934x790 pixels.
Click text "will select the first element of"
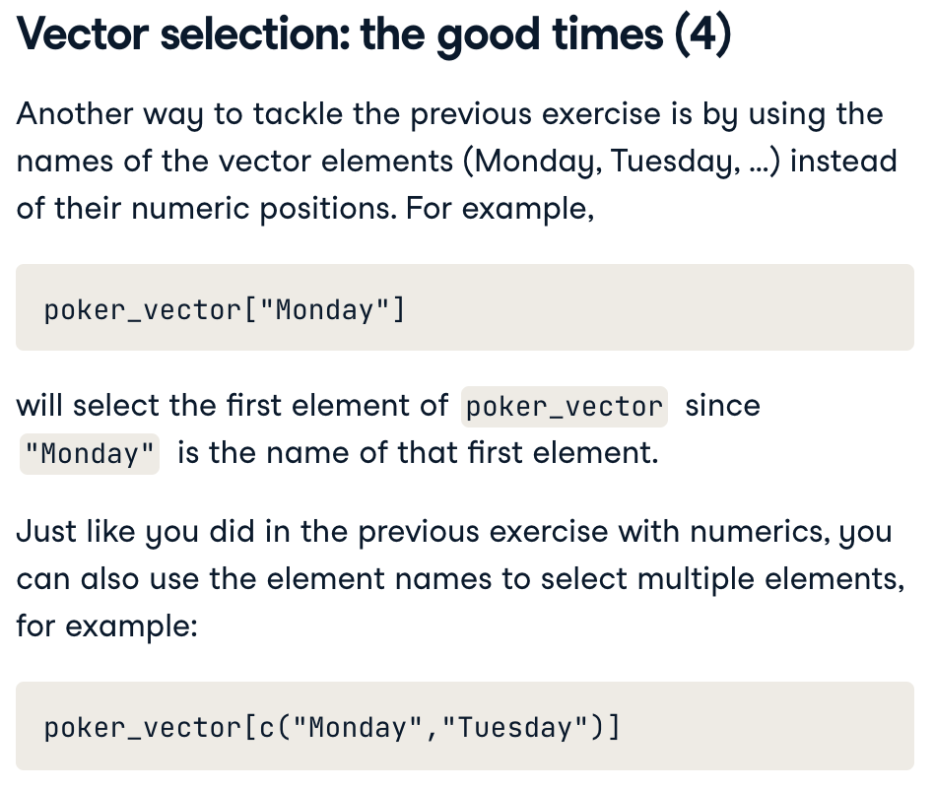(233, 406)
